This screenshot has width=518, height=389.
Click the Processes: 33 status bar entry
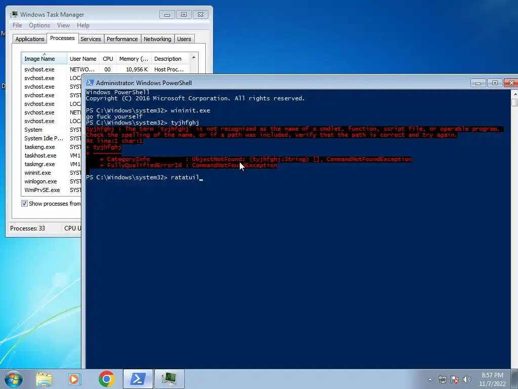[x=27, y=228]
